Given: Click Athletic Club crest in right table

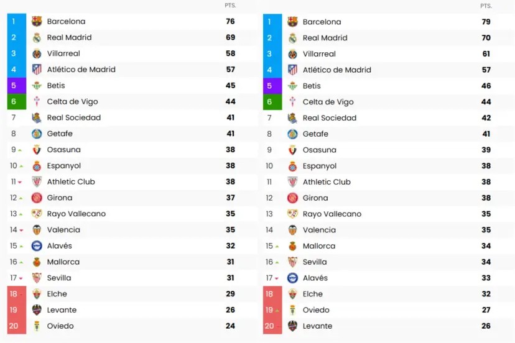Looking at the screenshot, I should 292,182.
